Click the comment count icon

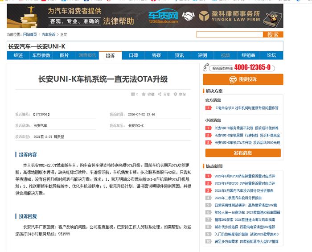coord(133,94)
